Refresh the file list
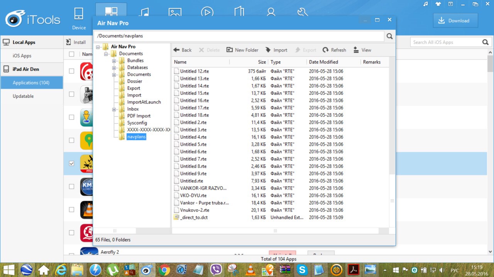Screen dimensions: 494x277 click(x=334, y=50)
